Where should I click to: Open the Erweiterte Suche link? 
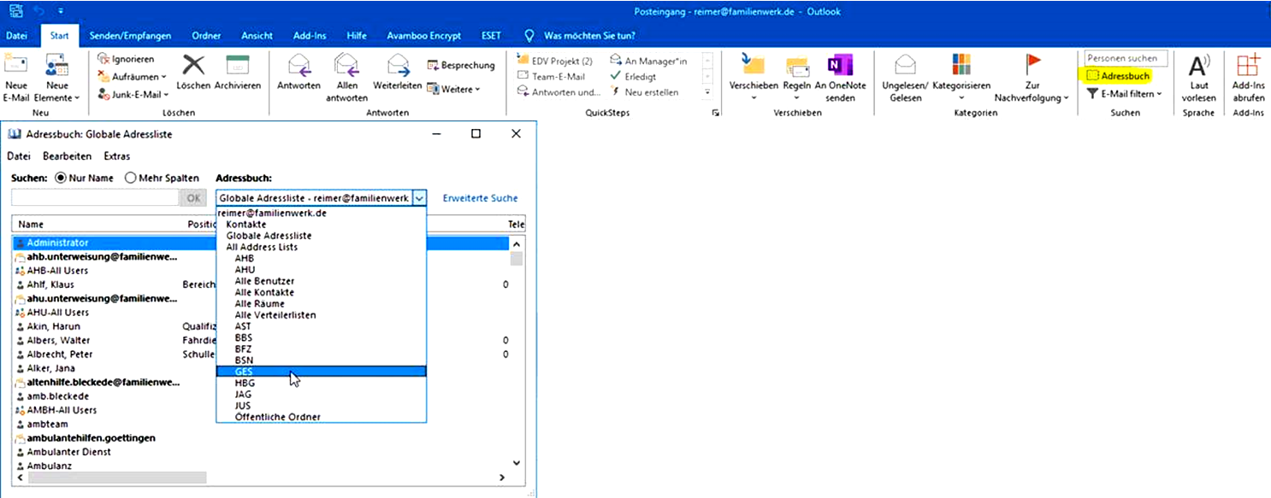click(x=480, y=198)
